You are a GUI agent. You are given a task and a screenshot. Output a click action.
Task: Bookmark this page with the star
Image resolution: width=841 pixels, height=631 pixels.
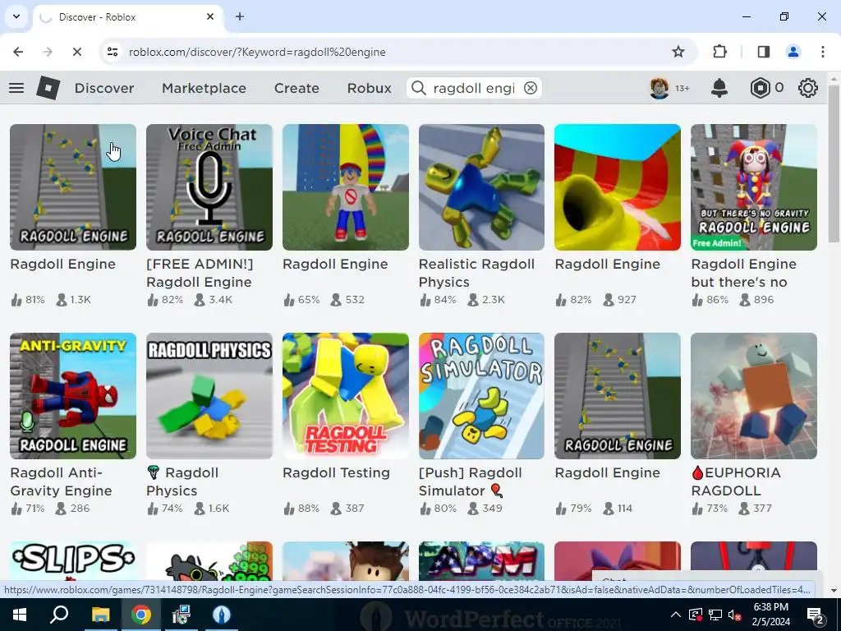tap(678, 52)
